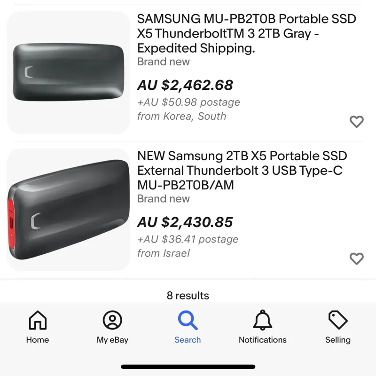Open thumbnail of the all-gray Samsung SSD
The width and height of the screenshot is (376, 376).
[69, 72]
